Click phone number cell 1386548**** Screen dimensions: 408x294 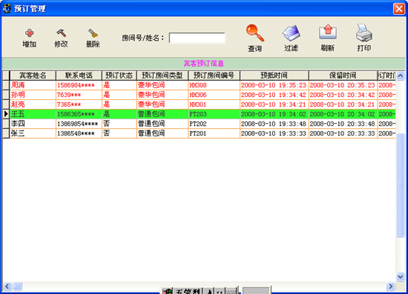[79, 133]
